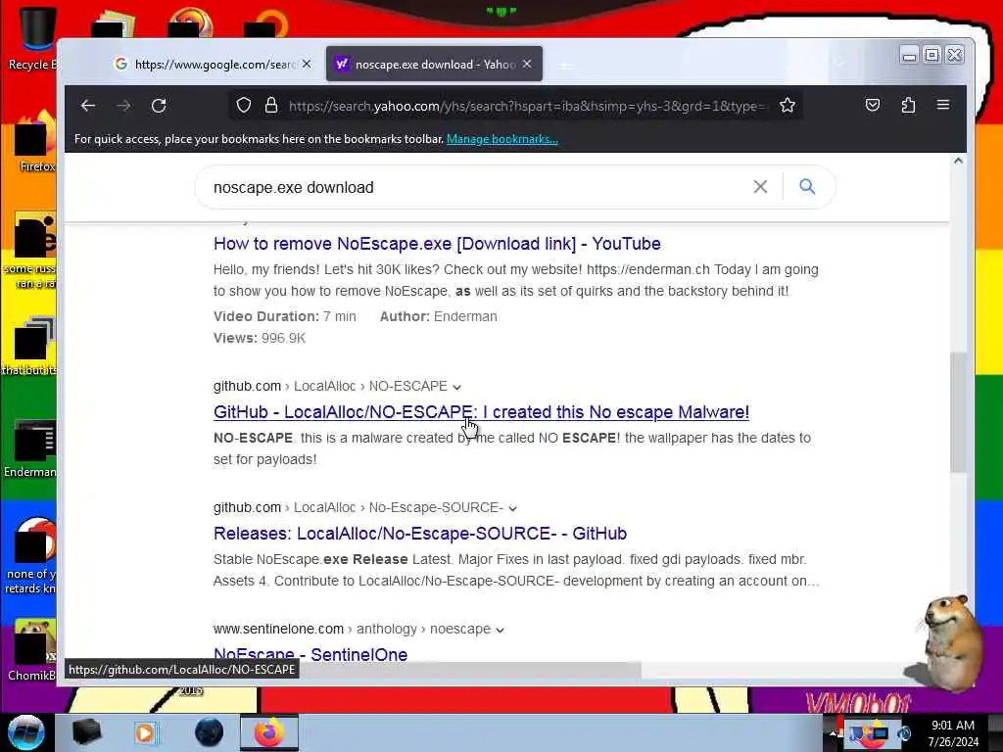Open the Firefox hamburger menu
Screen dimensions: 1003x752
point(943,104)
